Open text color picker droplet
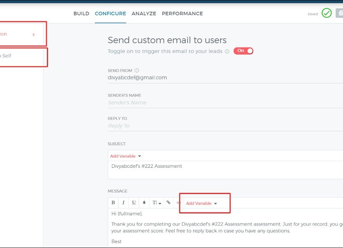This screenshot has height=248, width=343. pos(144,203)
